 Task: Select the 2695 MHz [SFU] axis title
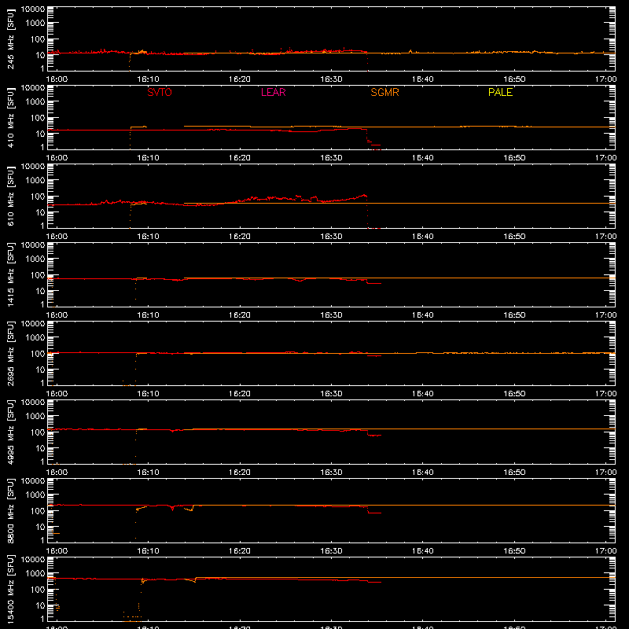tap(10, 353)
